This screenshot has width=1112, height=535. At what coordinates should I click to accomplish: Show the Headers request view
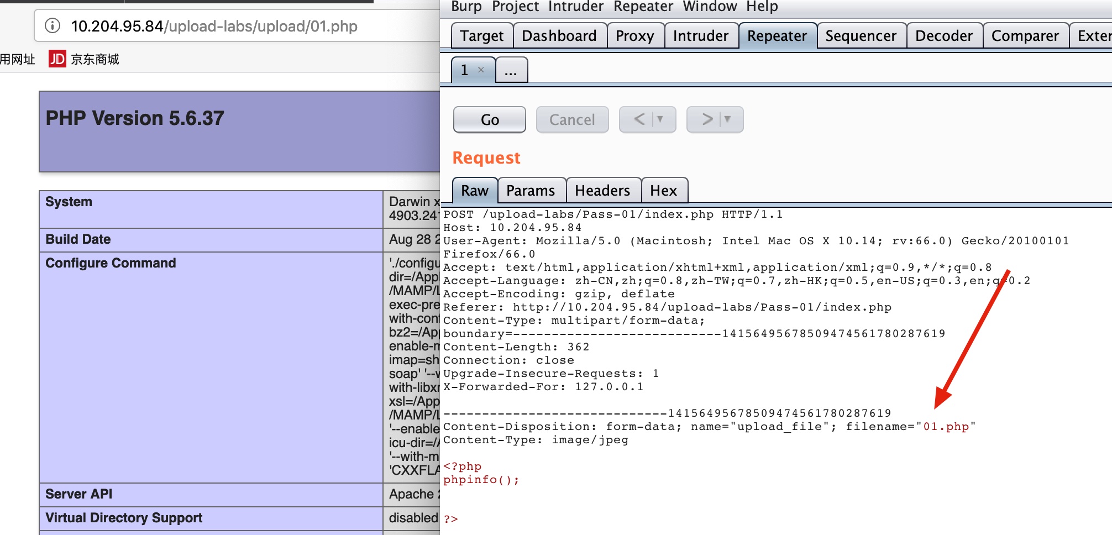[x=602, y=191]
